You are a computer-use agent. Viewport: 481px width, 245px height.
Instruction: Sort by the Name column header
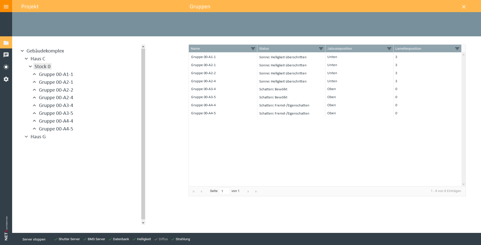tap(195, 49)
